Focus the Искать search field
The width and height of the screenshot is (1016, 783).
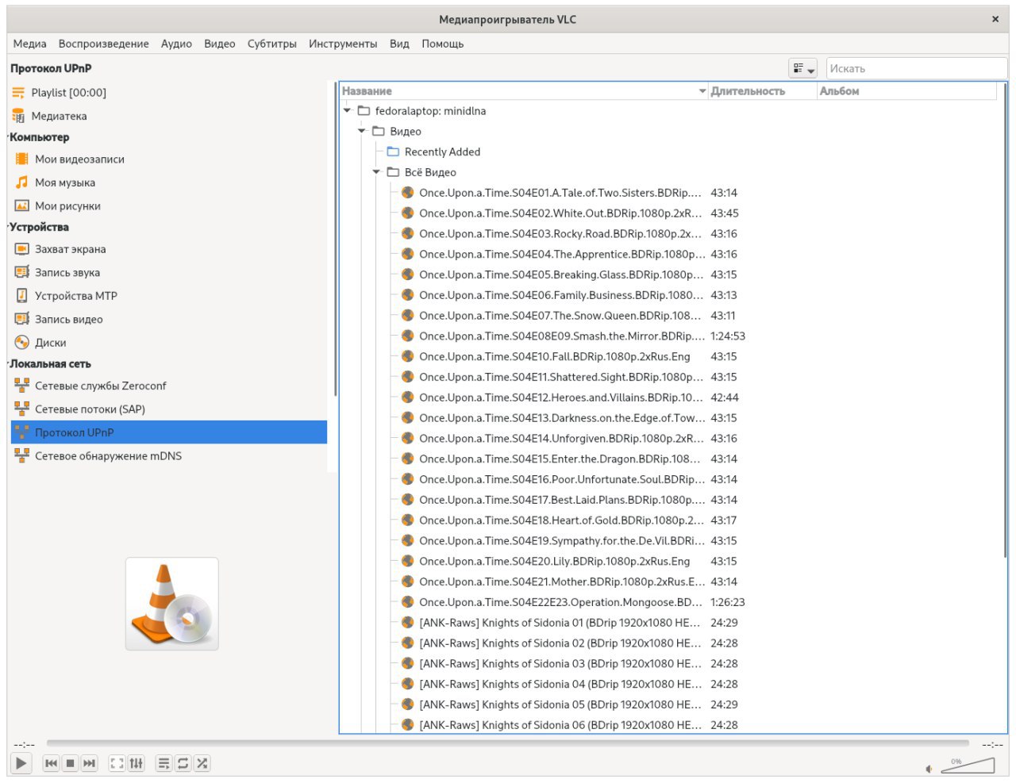click(916, 68)
